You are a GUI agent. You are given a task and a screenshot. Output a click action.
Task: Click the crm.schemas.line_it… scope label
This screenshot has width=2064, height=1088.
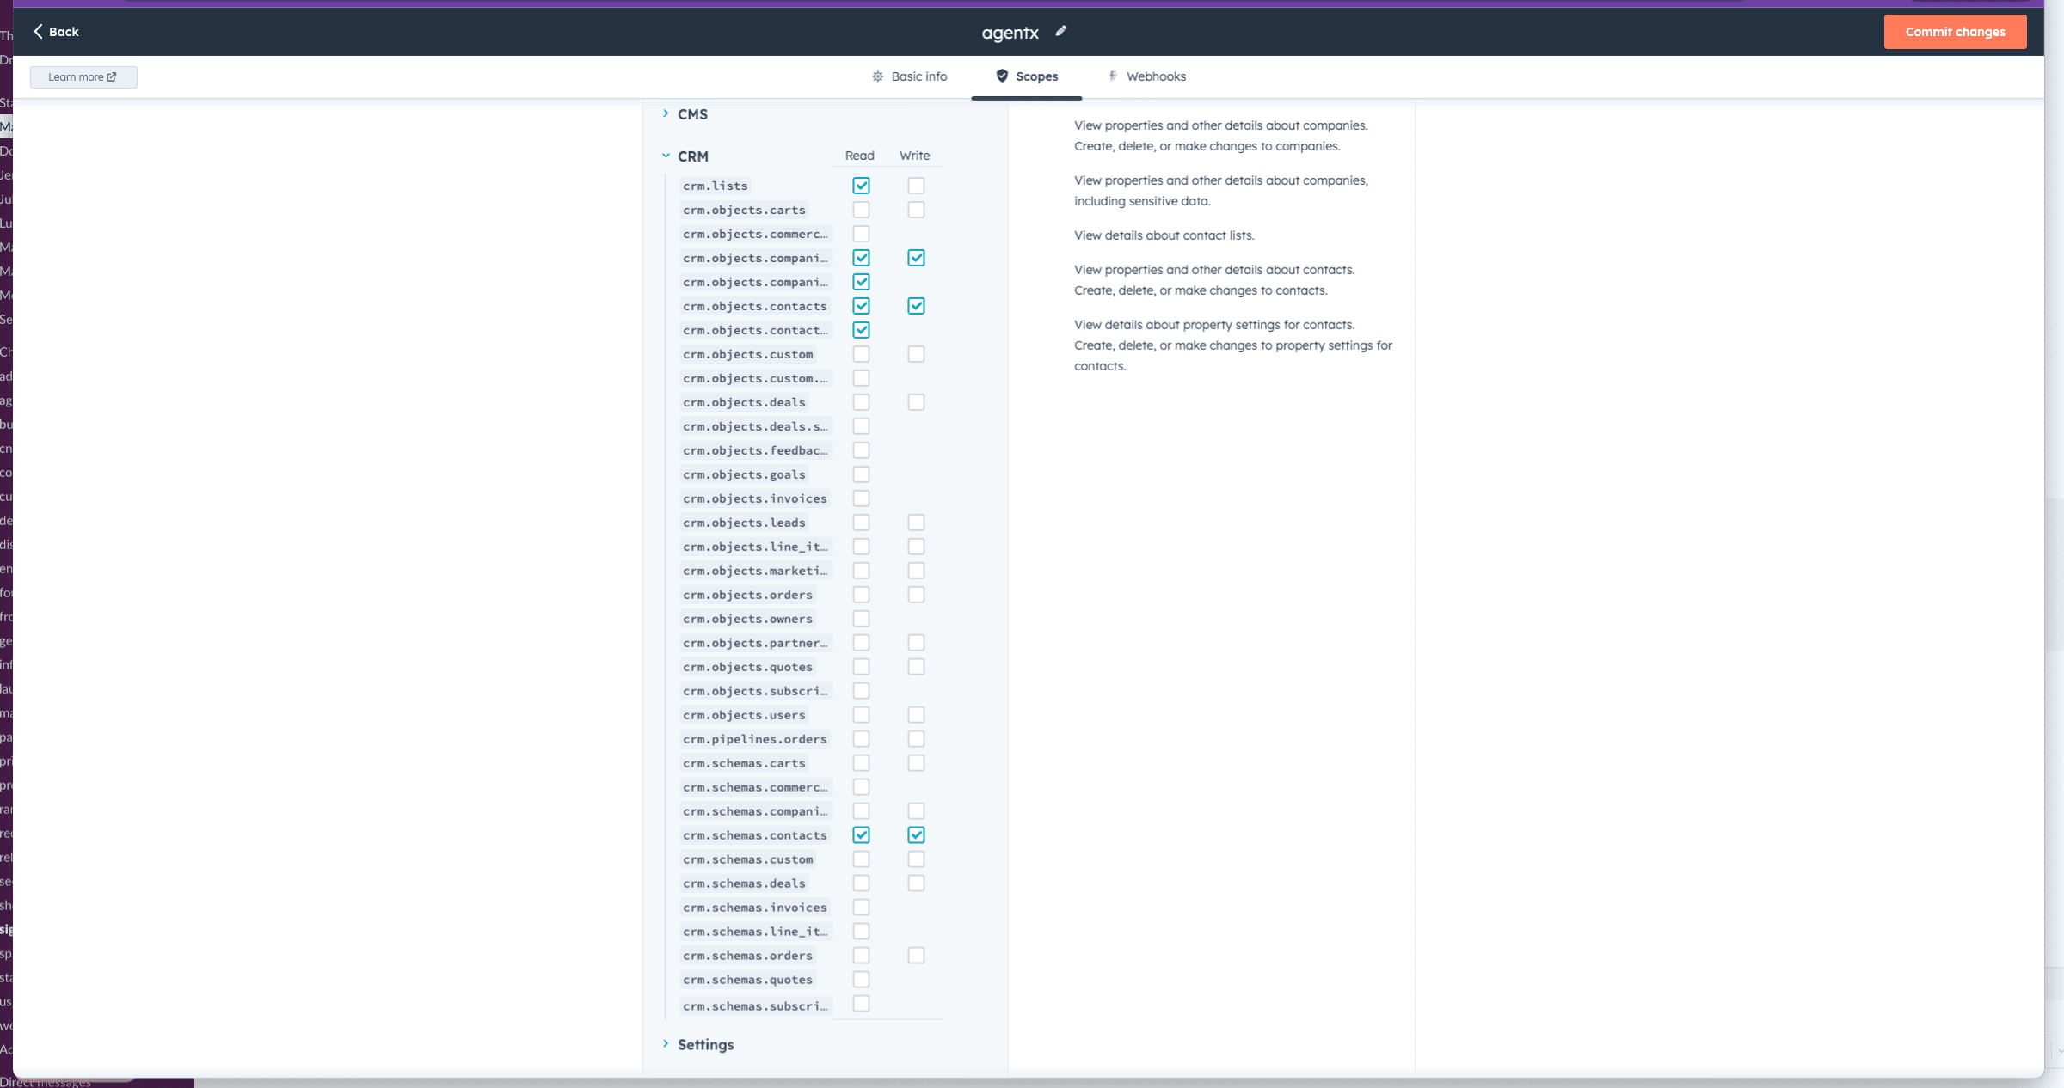[x=755, y=932]
